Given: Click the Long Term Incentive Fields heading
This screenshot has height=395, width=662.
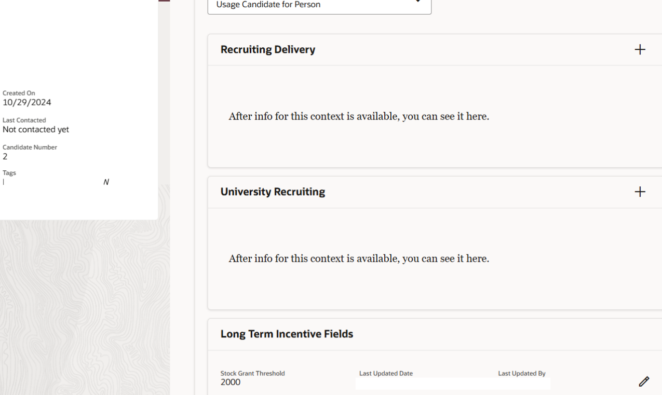Looking at the screenshot, I should point(287,334).
